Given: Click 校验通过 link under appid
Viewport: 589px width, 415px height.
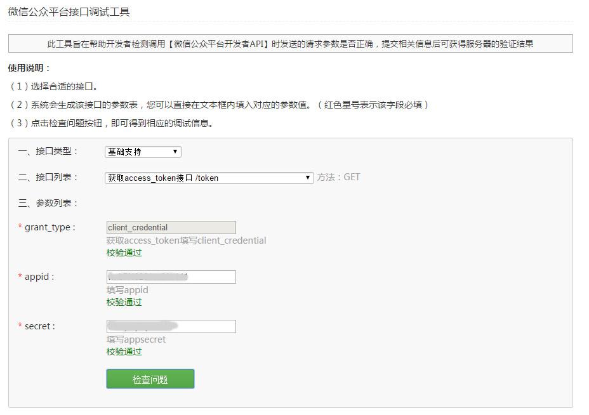Looking at the screenshot, I should [124, 301].
